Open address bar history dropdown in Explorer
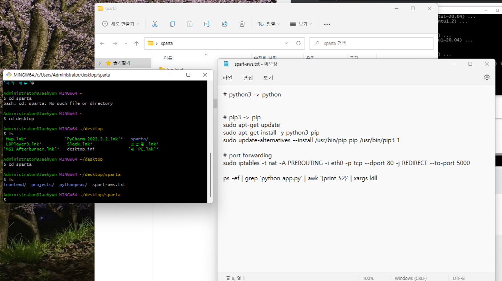The image size is (502, 281). coord(286,43)
